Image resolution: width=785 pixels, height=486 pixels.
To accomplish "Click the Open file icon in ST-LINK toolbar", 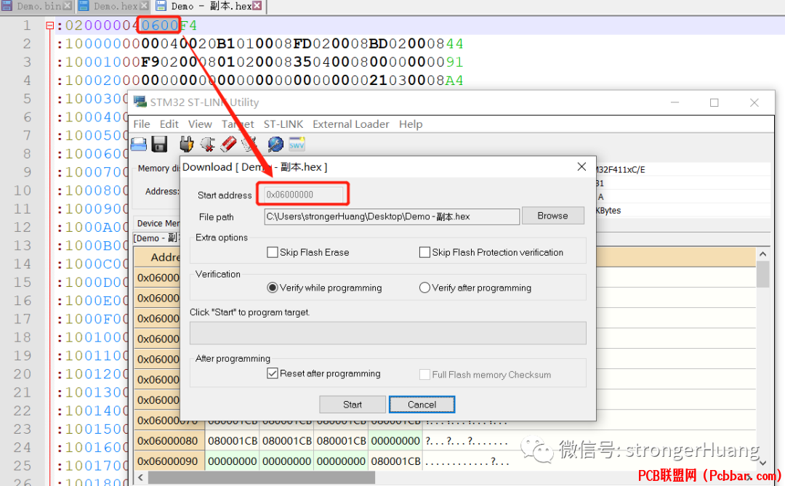I will [x=139, y=144].
